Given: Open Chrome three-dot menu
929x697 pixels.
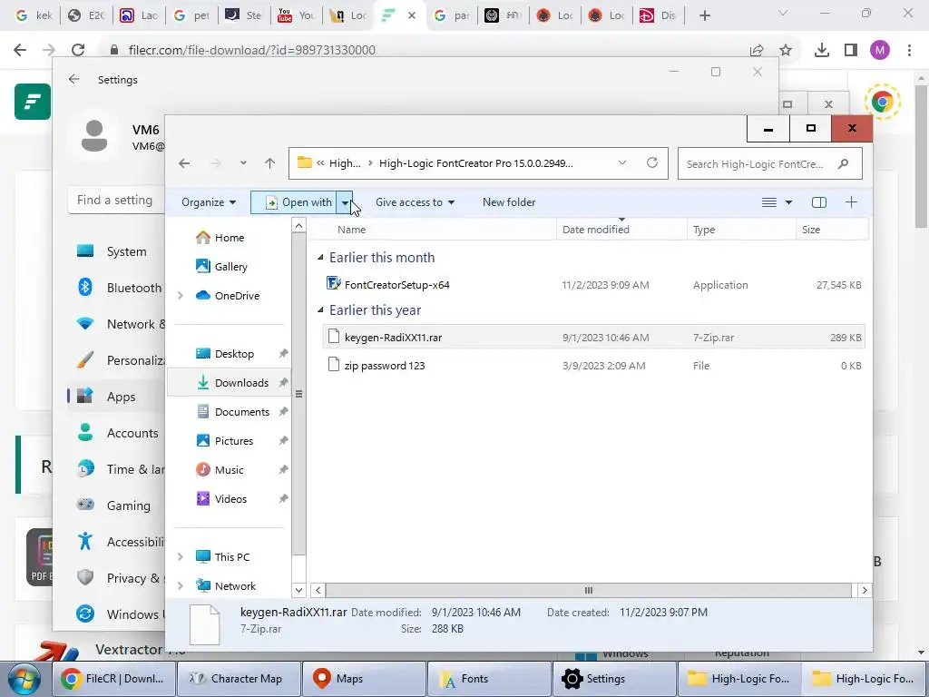Looking at the screenshot, I should tap(909, 50).
